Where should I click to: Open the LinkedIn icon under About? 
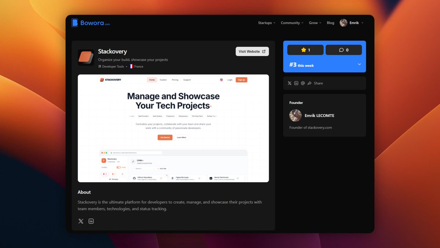point(91,221)
